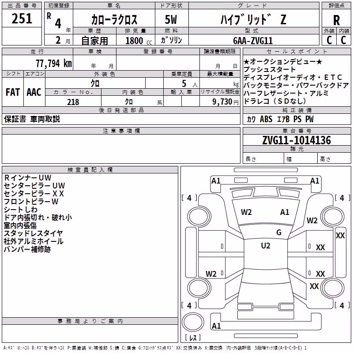Click the grade ハイブリッド Z
Image resolution: width=353 pixels, height=353 pixels.
(x=253, y=19)
